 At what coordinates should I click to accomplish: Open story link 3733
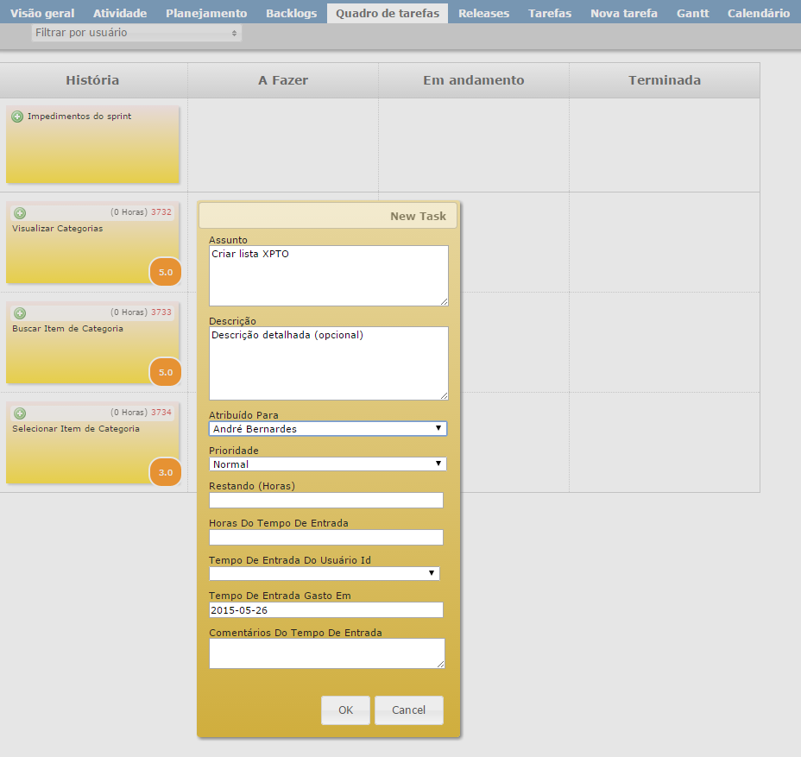(161, 312)
